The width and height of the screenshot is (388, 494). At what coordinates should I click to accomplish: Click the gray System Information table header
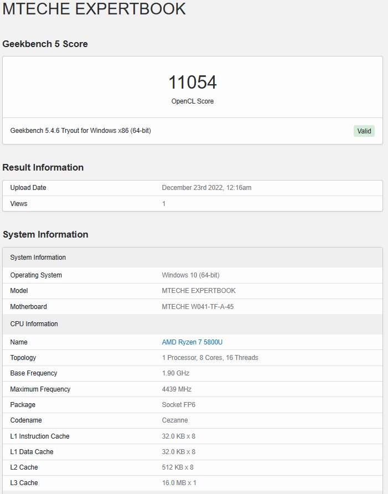coord(193,258)
